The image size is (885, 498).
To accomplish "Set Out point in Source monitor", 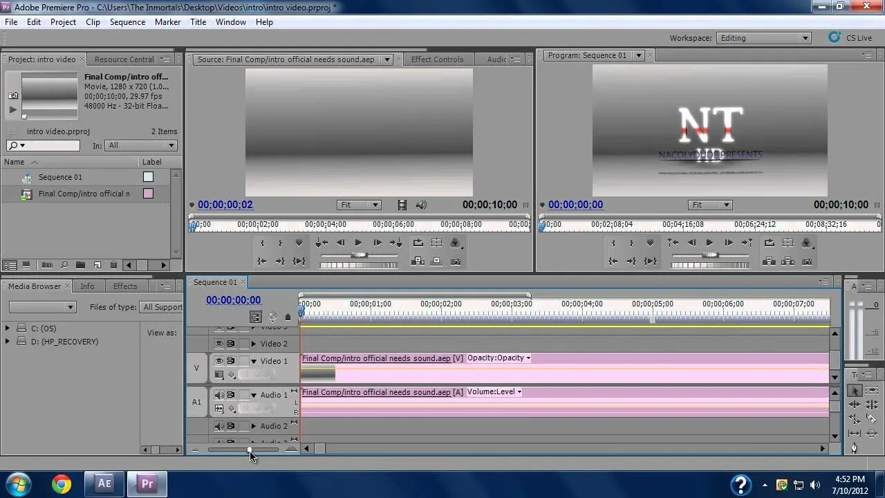I will [280, 243].
